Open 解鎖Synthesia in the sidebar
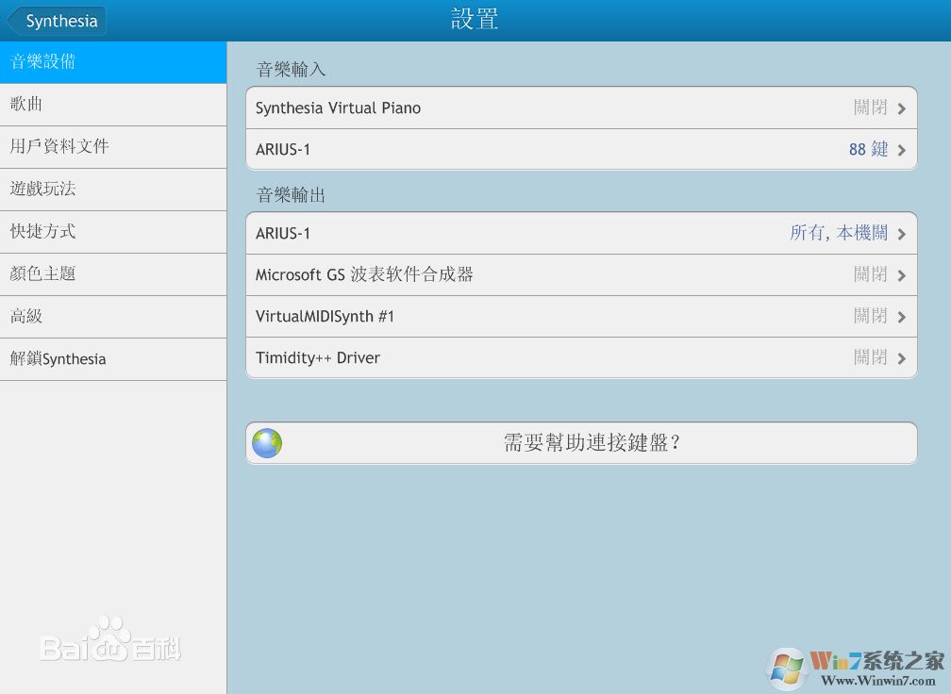Screen dimensions: 951x694 point(113,359)
